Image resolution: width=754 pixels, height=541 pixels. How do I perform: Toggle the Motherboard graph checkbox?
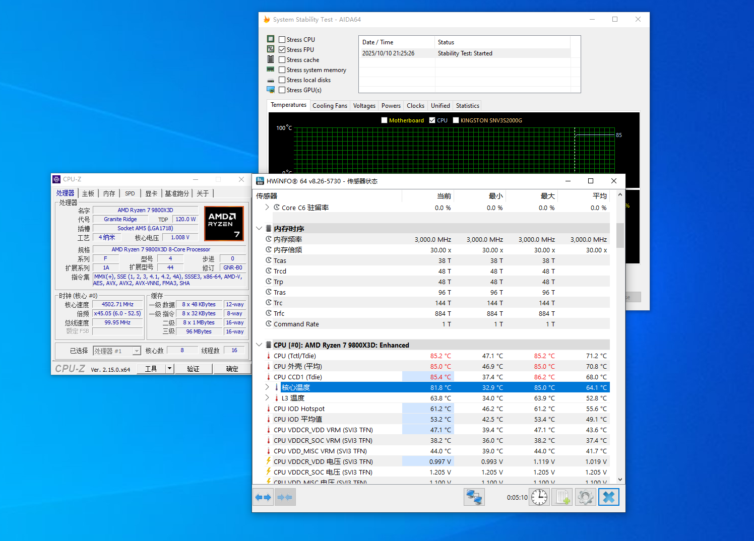(385, 120)
